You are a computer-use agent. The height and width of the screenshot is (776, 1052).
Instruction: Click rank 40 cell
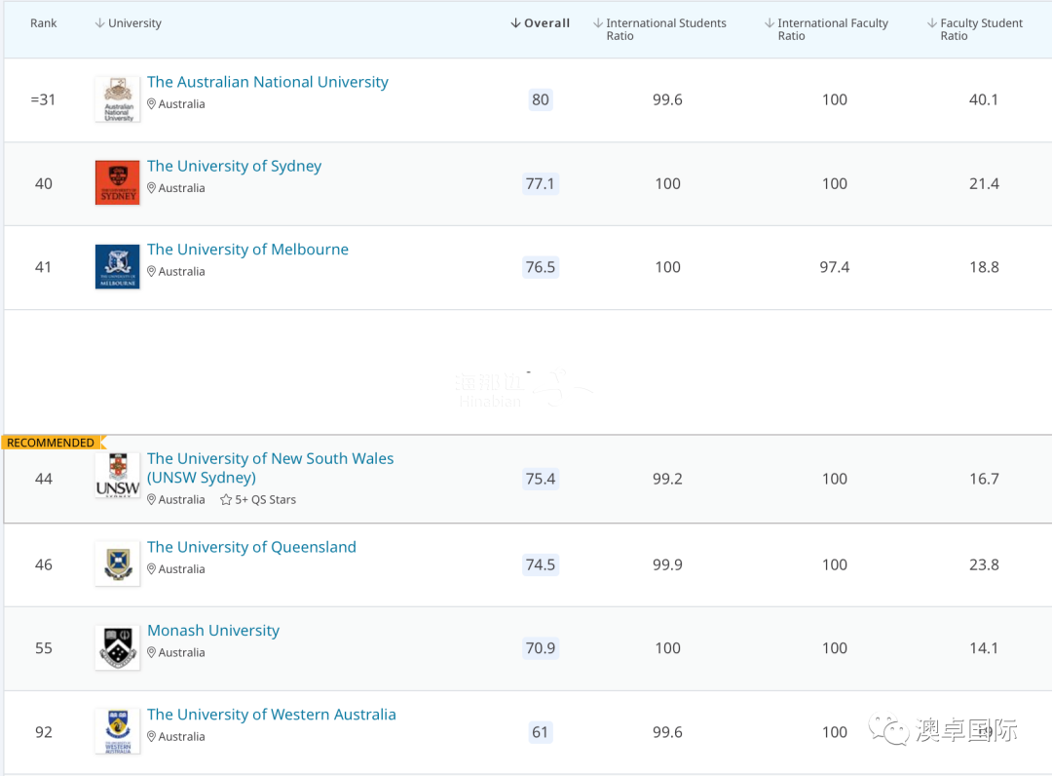click(x=44, y=183)
